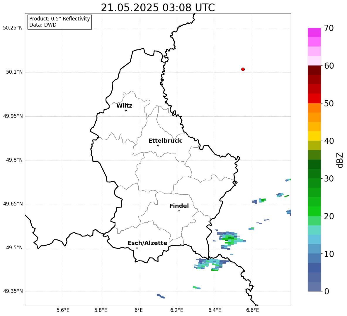347x316 pixels.
Task: Click the 49.95°N latitude label
Action: click(13, 116)
